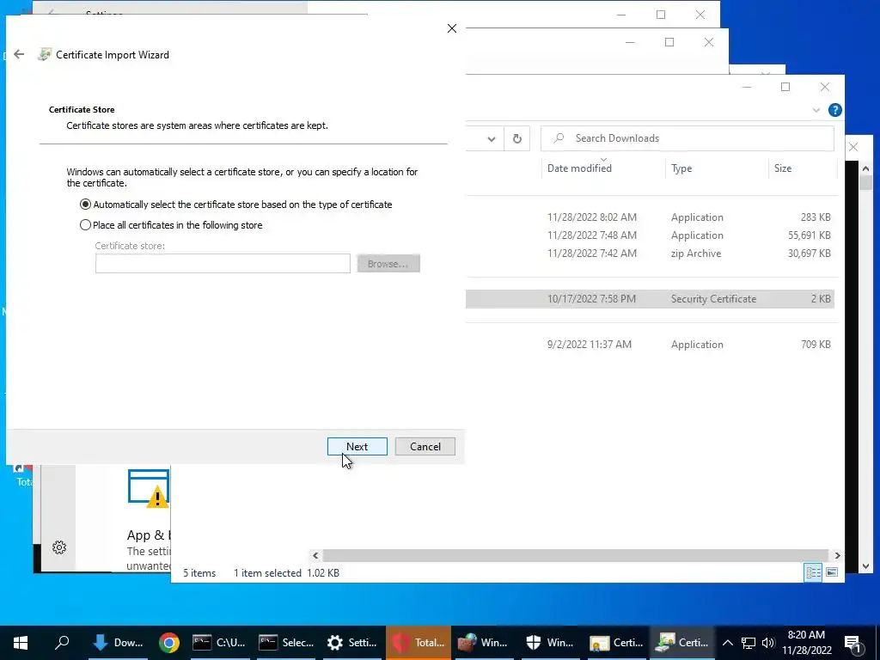
Task: Expand the File Explorer ribbon chevron
Action: (816, 110)
